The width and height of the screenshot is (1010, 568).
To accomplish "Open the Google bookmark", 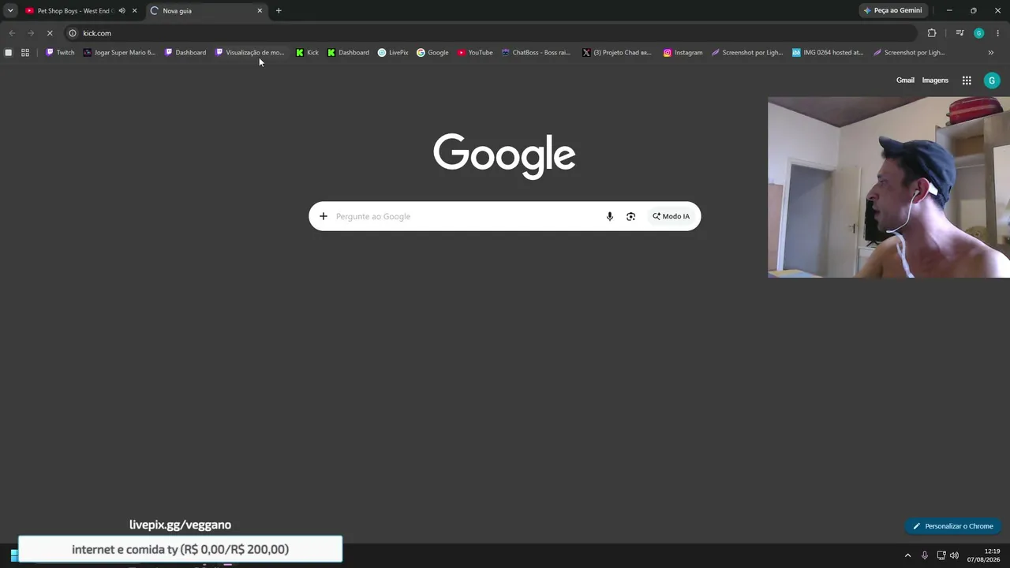I will pos(432,53).
